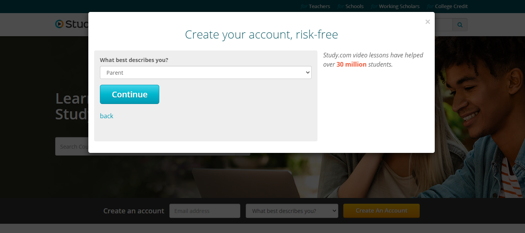
Task: Click the "30 million" highlighted text
Action: (351, 64)
